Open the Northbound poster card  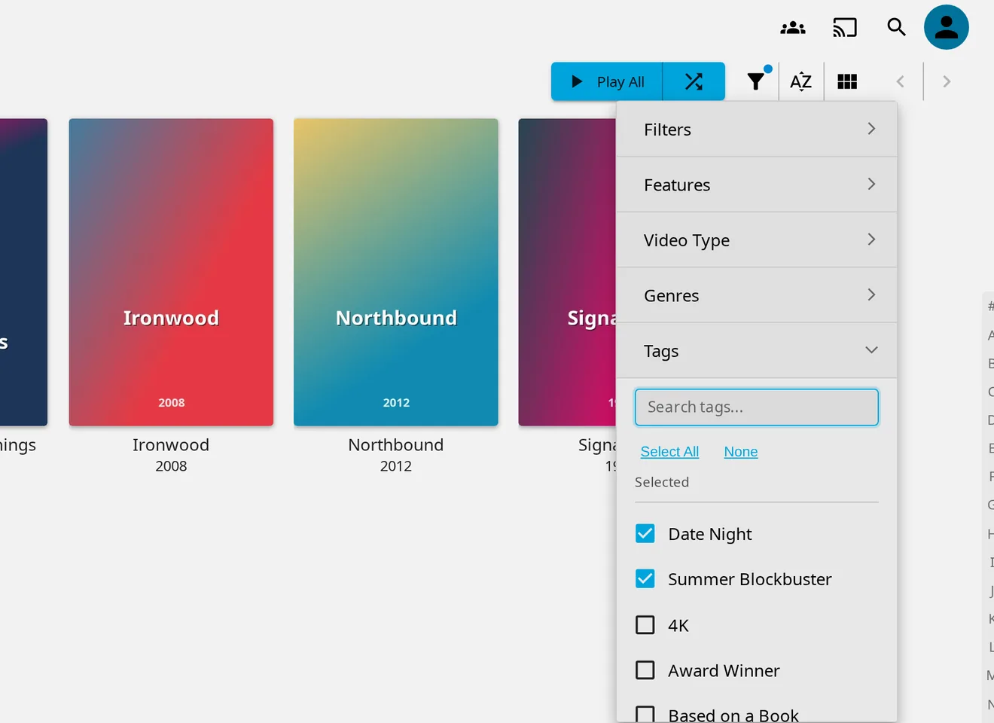point(396,272)
